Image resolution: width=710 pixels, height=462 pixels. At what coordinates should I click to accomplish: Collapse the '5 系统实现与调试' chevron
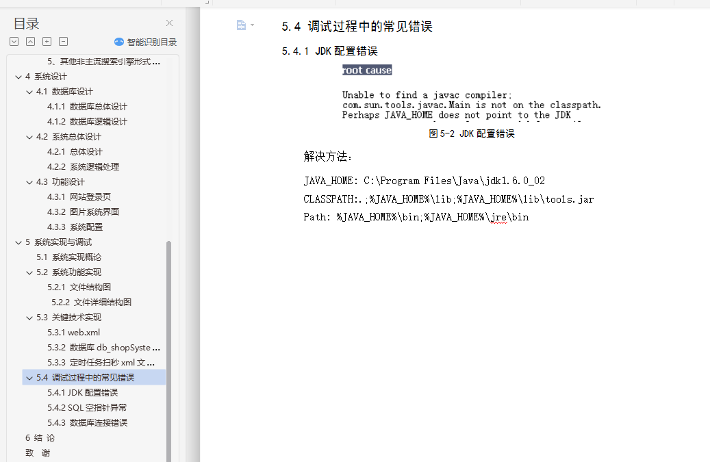pos(18,242)
